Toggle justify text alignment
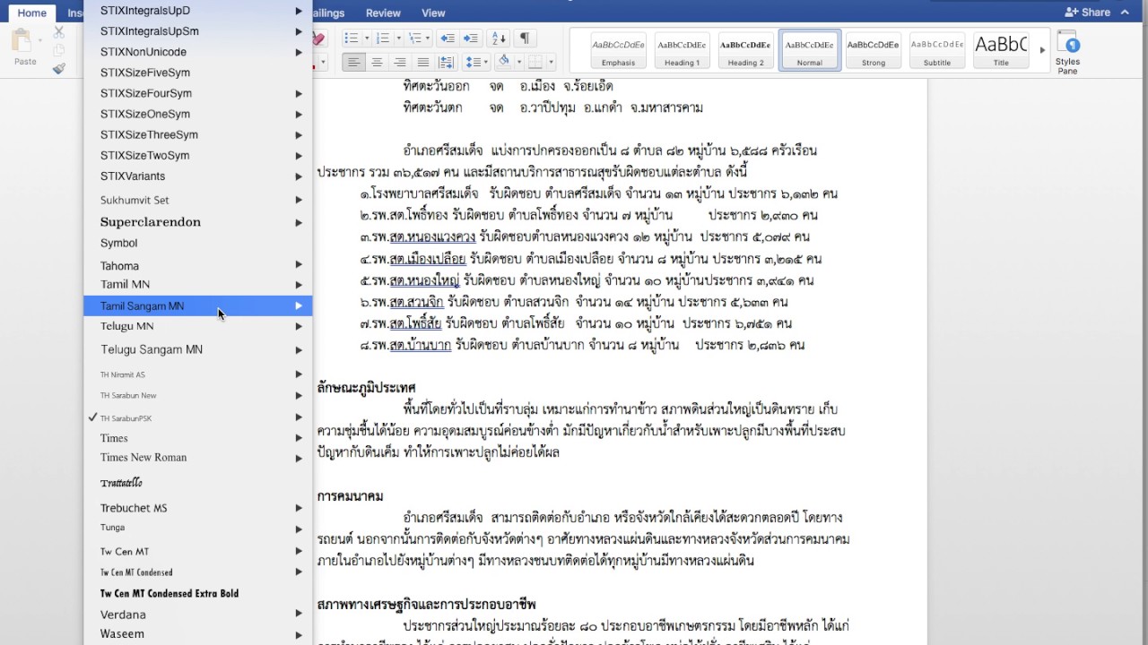 (x=422, y=62)
